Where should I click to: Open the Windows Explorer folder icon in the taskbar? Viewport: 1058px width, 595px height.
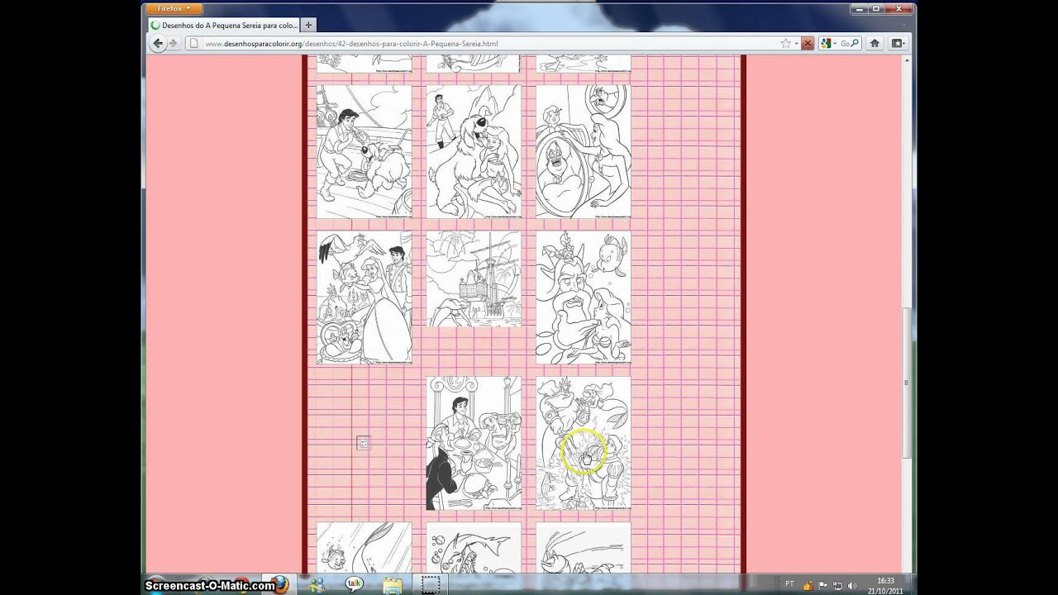coord(393,585)
